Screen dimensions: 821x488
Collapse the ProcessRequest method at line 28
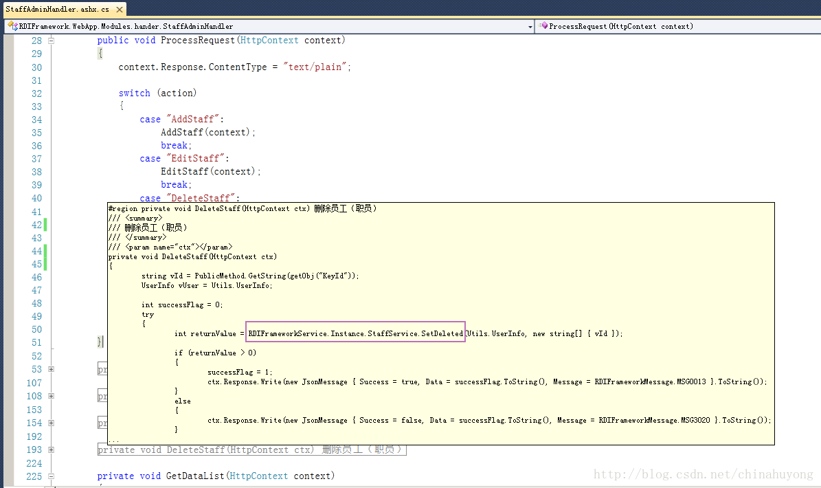click(52, 41)
